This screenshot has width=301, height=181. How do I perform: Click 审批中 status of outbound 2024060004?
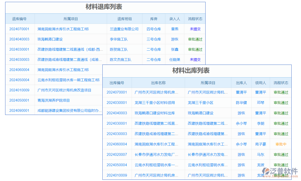click(x=281, y=144)
